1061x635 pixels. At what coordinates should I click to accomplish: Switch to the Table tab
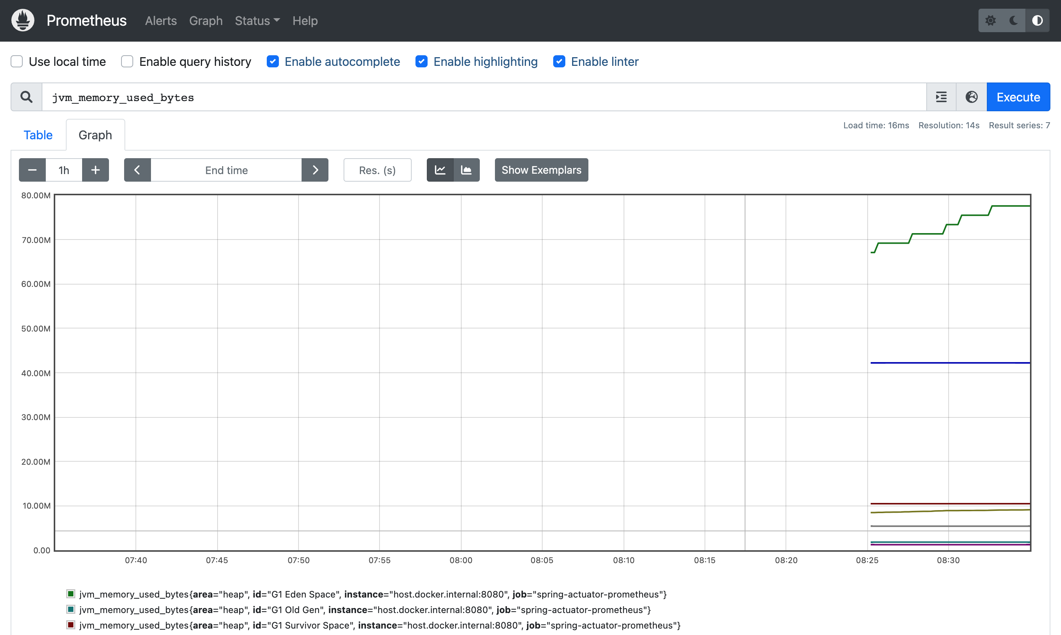click(38, 135)
